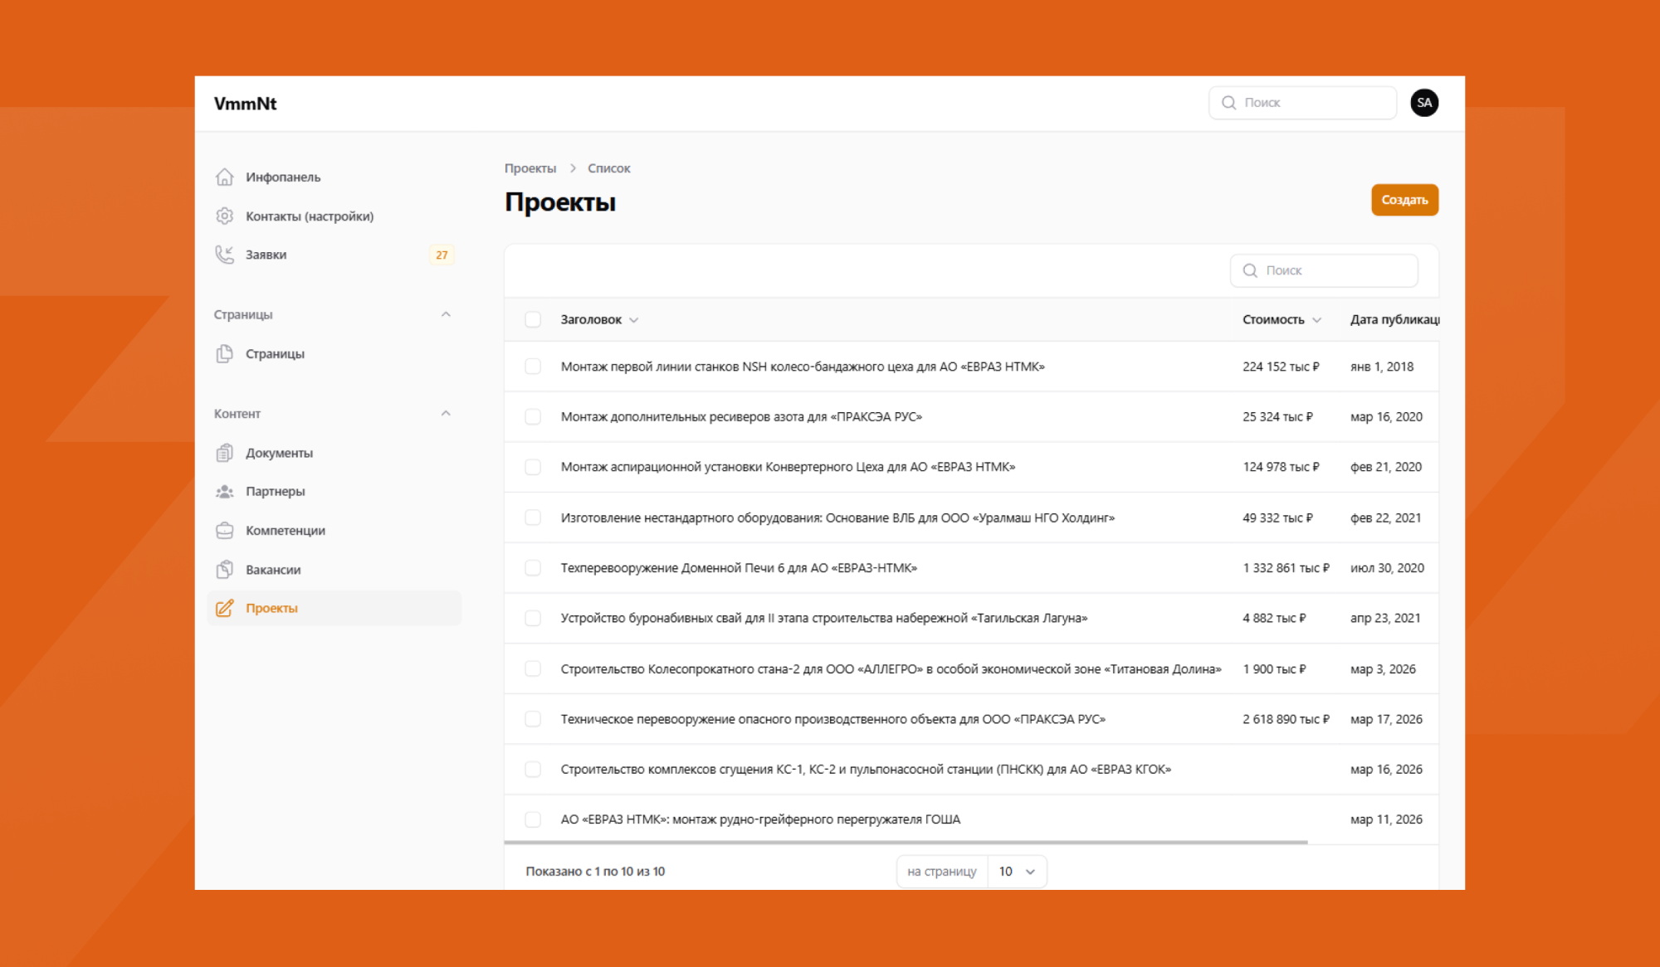Open project Монтаж первой линии станков NSH

[803, 367]
